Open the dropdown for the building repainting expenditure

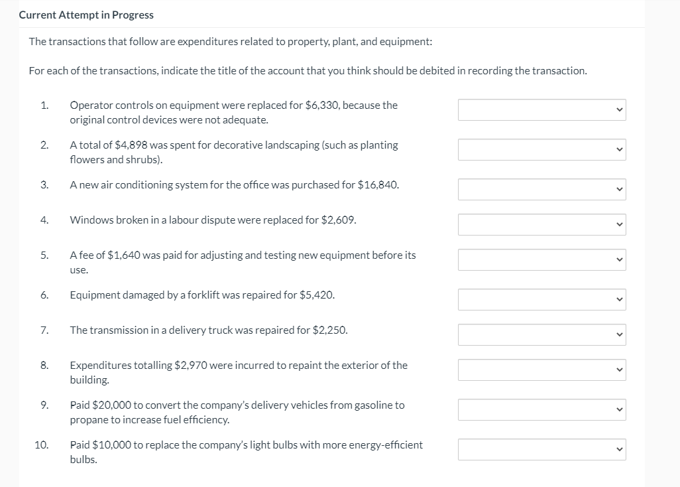541,370
